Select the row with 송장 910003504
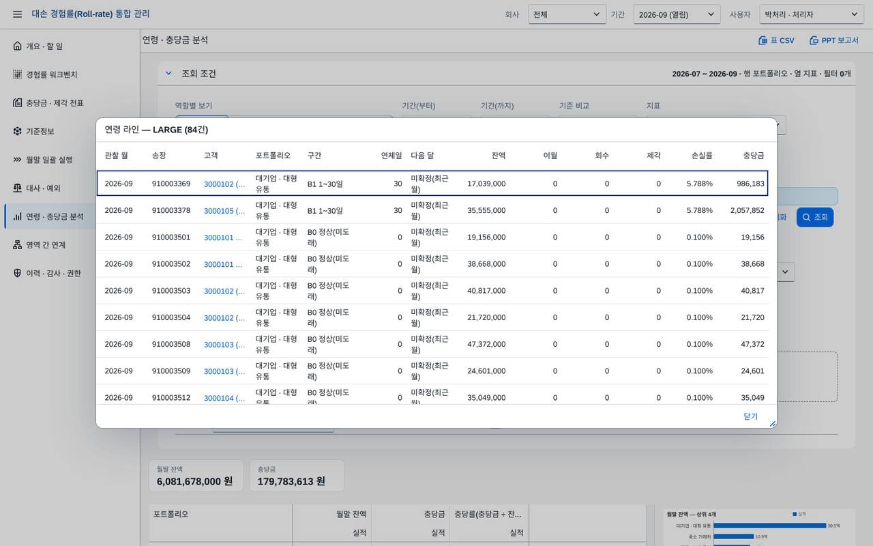Viewport: 873px width, 546px height. click(432, 317)
